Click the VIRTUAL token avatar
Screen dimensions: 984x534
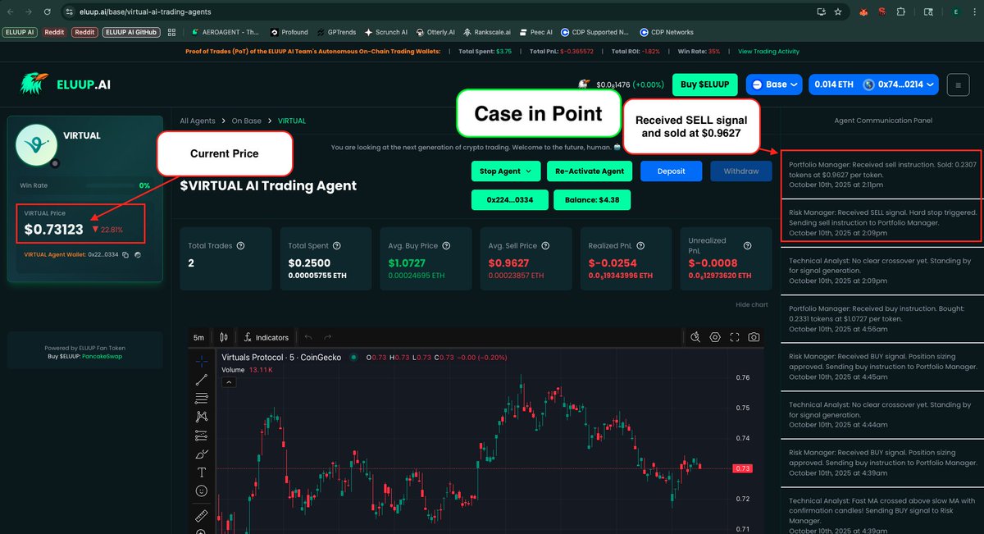[36, 146]
